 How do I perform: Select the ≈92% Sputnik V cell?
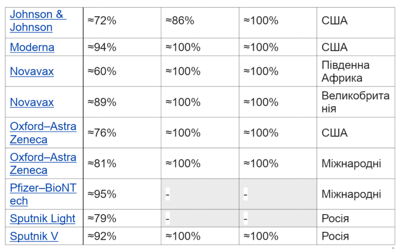pos(102,236)
